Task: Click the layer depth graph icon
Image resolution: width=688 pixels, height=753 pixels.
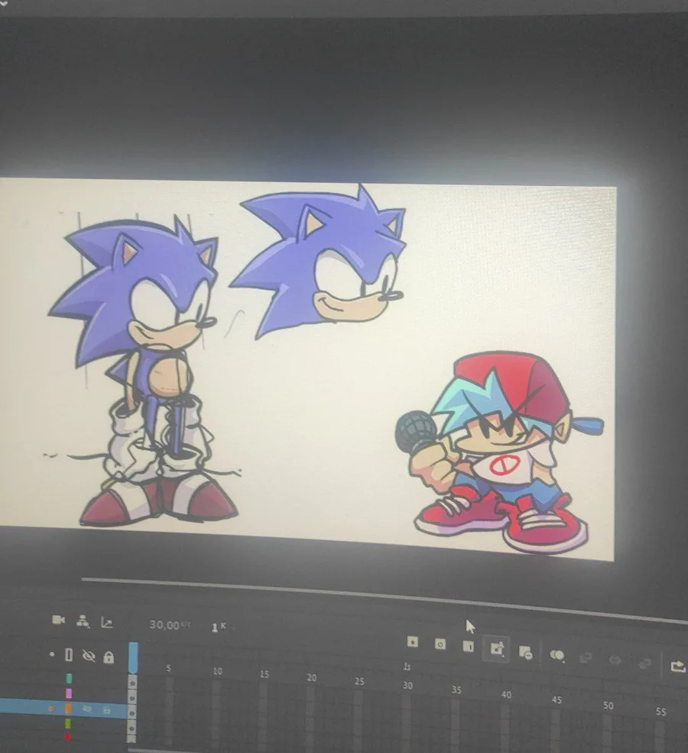Action: point(106,623)
